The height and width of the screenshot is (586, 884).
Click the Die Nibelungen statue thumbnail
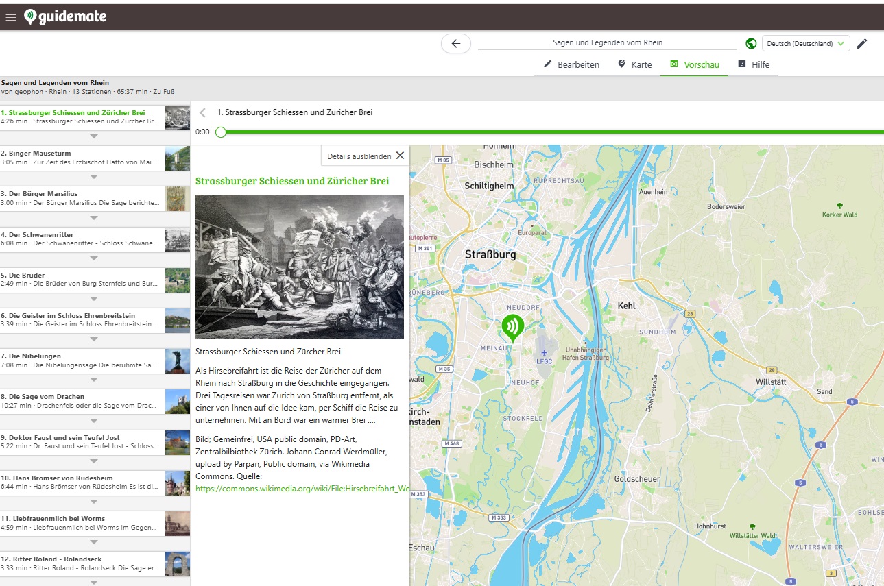pos(178,361)
